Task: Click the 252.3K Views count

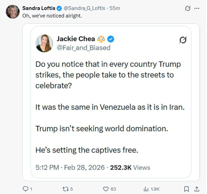Action: tap(130, 168)
